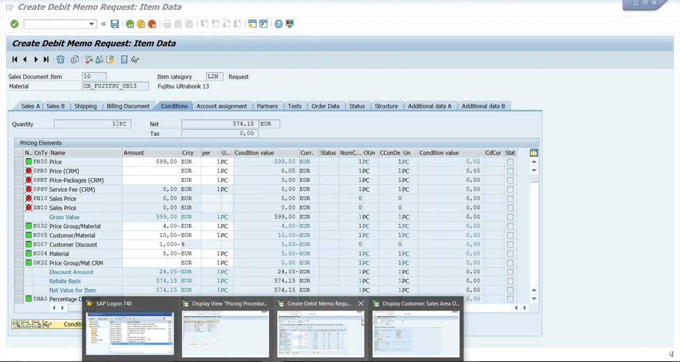
Task: Click the orange Exit icon
Action: click(x=141, y=24)
